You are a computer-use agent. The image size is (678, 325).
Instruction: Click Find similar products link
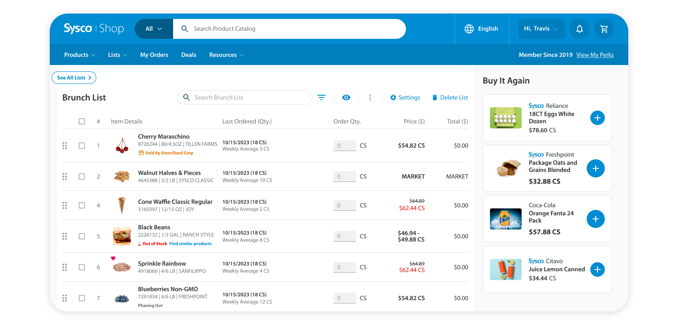(190, 244)
